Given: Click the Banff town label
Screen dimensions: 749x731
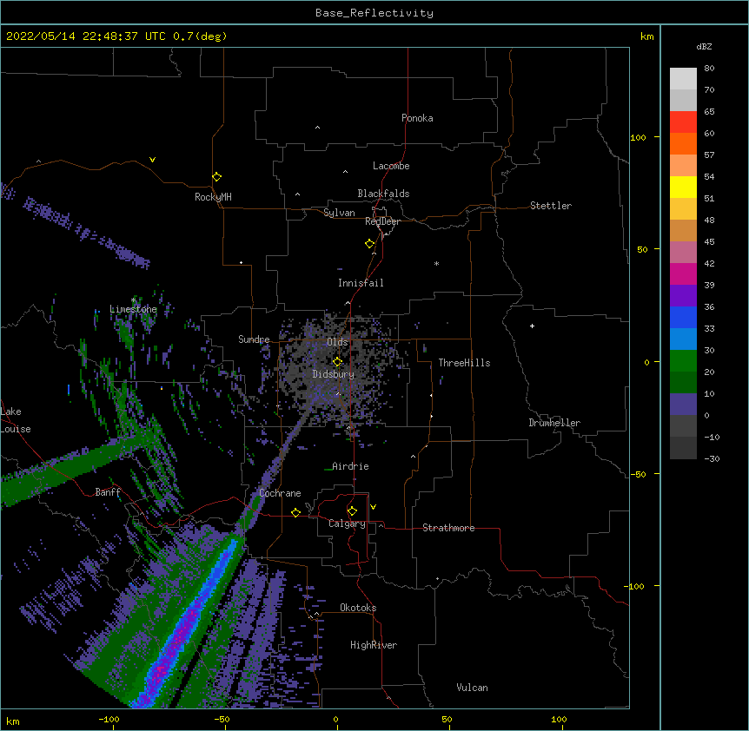Looking at the screenshot, I should click(108, 492).
